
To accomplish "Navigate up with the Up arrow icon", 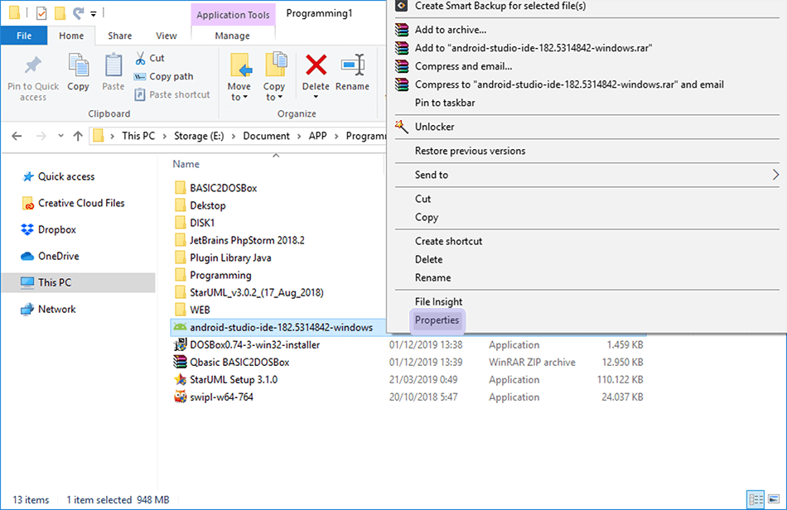I will [x=78, y=136].
